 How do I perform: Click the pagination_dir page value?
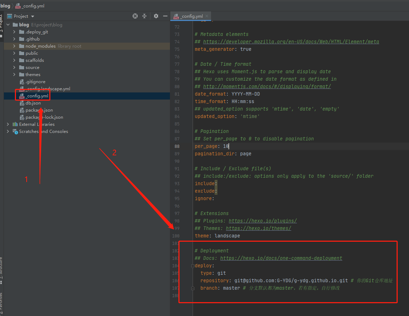246,154
